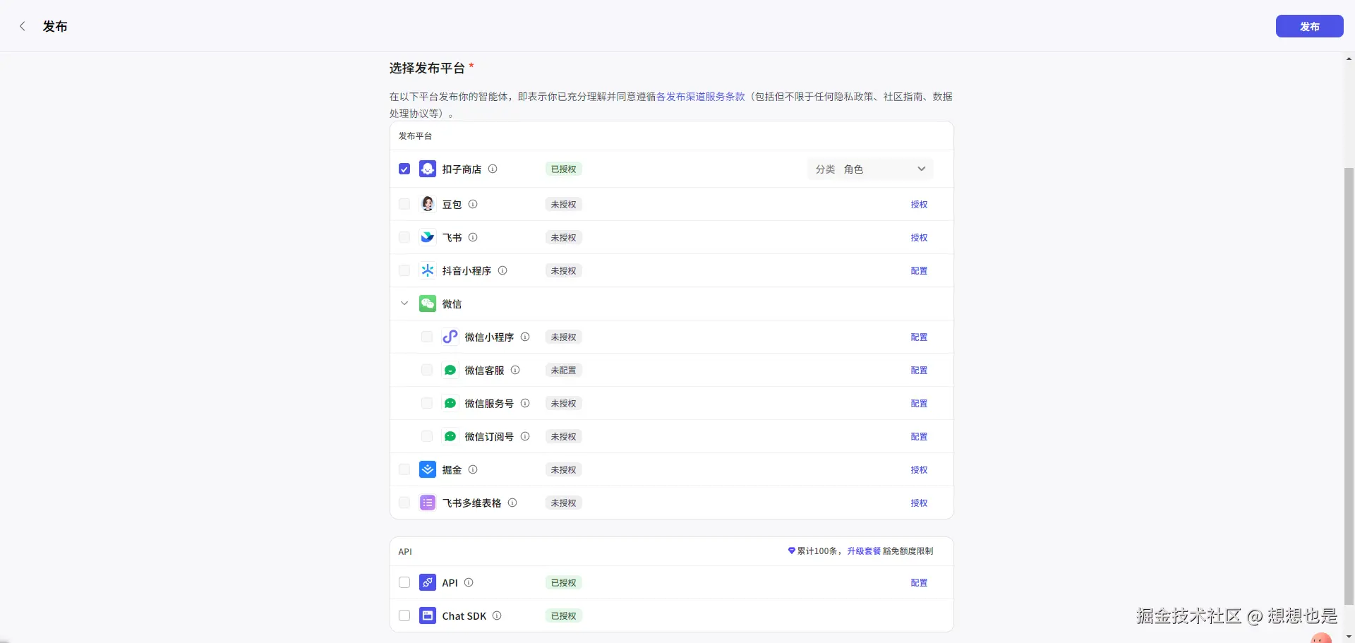Image resolution: width=1355 pixels, height=643 pixels.
Task: Click the info icon beside 飞书多维表格
Action: coord(512,503)
